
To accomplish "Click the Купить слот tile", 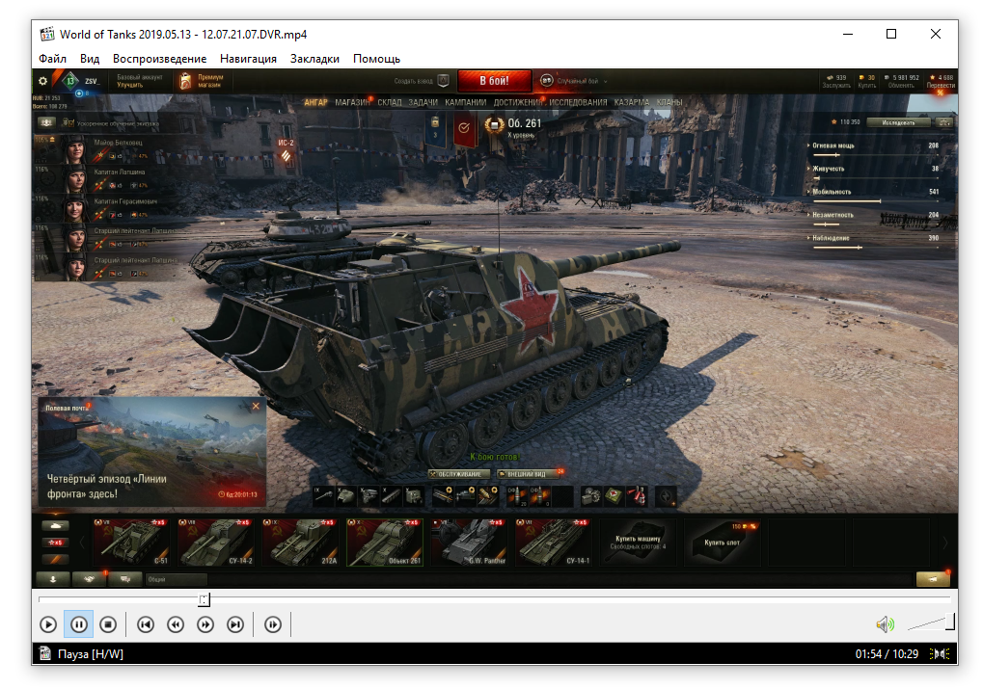I will click(x=723, y=543).
